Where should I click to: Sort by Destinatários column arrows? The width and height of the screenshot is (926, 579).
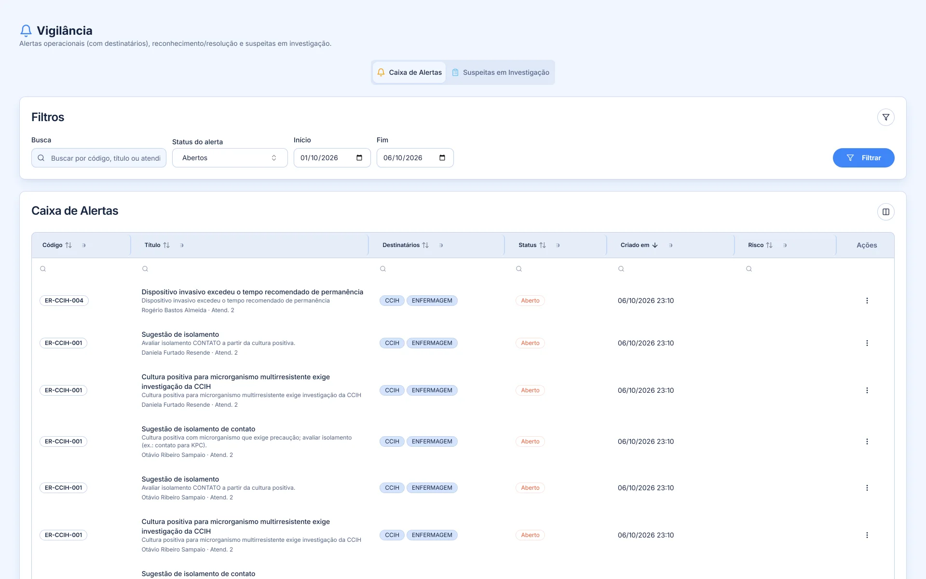pos(425,245)
